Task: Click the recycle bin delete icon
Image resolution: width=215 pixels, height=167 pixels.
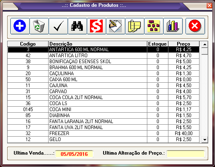Action: click(39, 26)
